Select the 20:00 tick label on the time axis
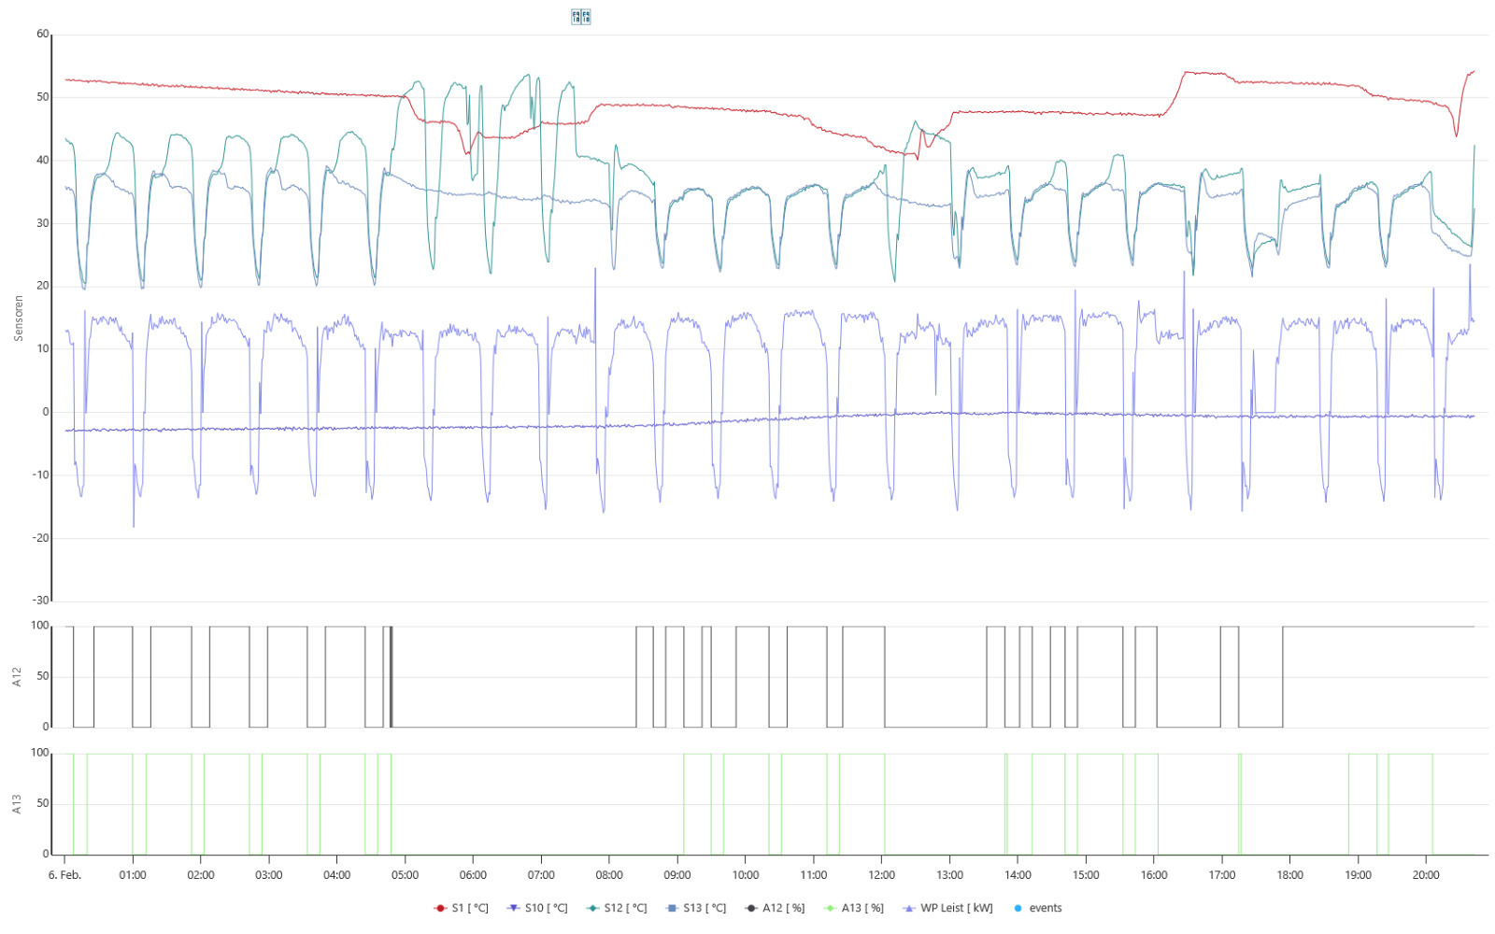The width and height of the screenshot is (1495, 934). pyautogui.click(x=1426, y=875)
